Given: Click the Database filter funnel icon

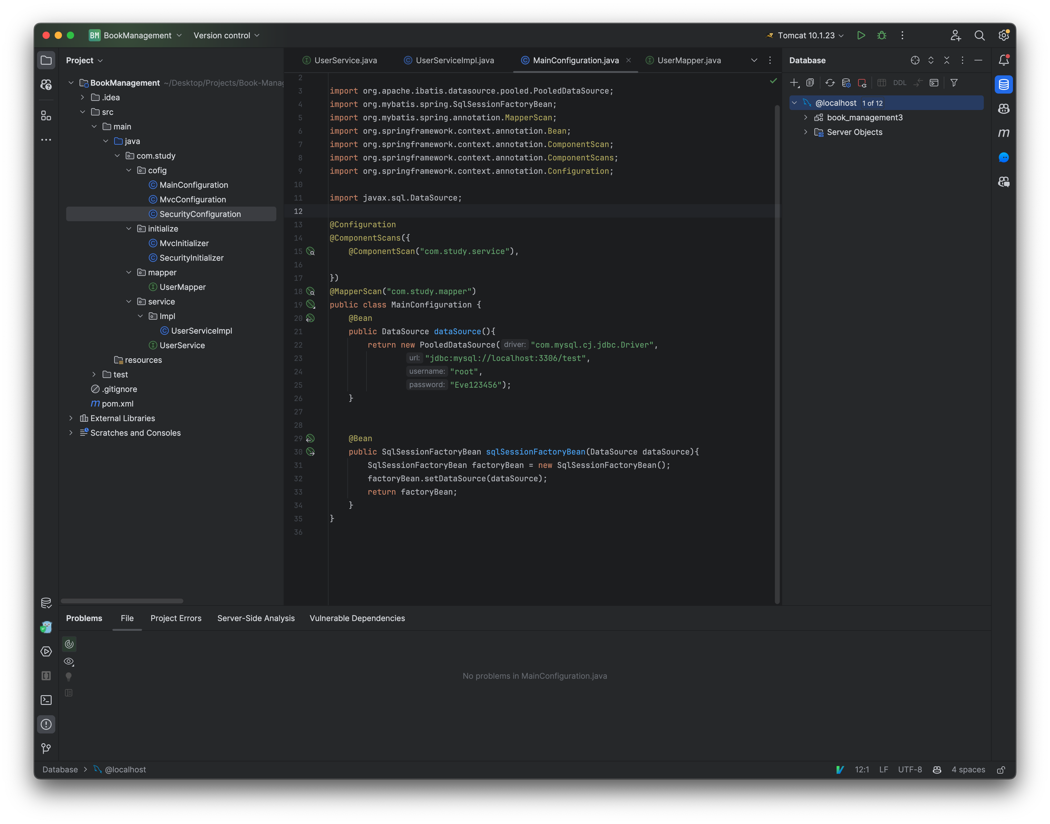Looking at the screenshot, I should point(953,83).
